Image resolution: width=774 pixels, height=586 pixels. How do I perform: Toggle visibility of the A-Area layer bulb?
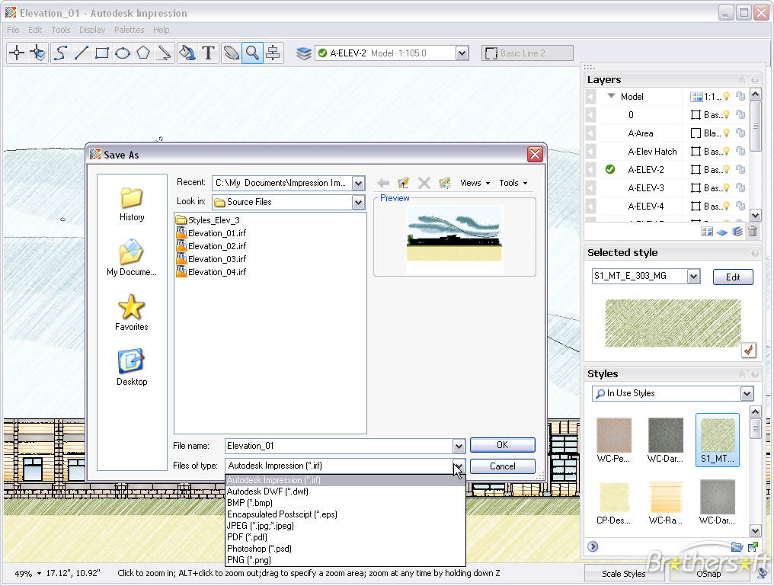click(727, 133)
